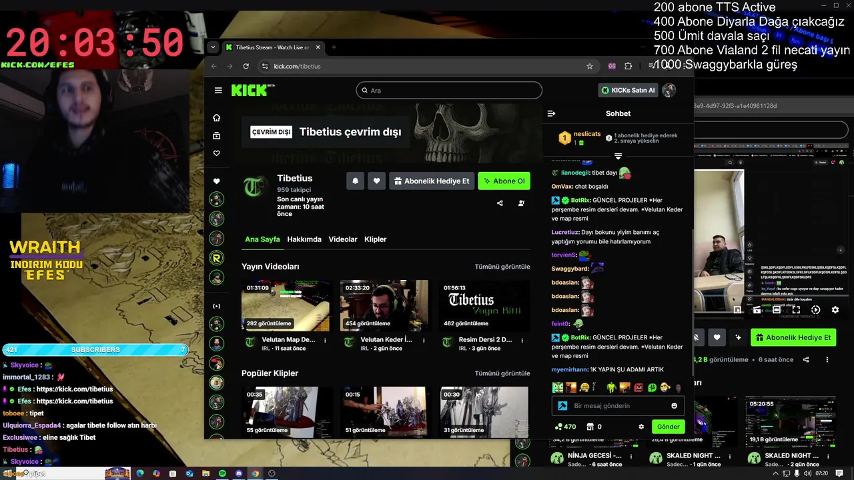Expand the recommended channels chevron in sidebar
Viewport: 854px width, 480px height.
[216, 306]
